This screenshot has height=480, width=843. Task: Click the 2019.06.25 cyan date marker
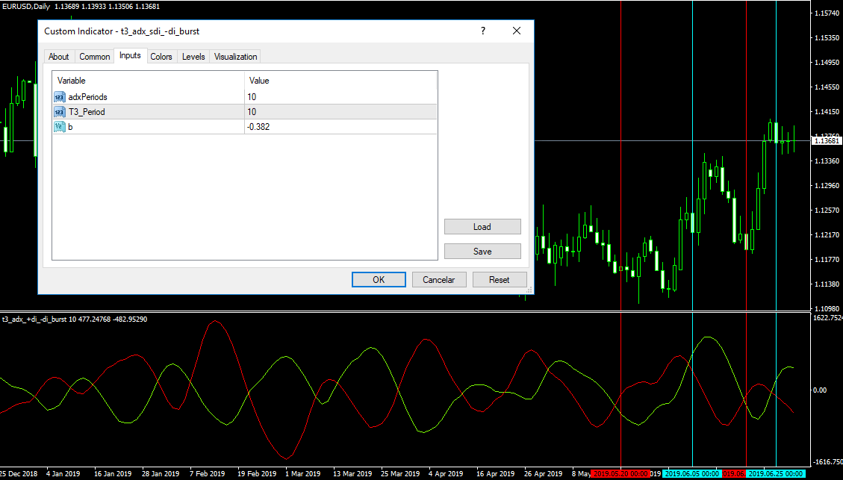[775, 474]
